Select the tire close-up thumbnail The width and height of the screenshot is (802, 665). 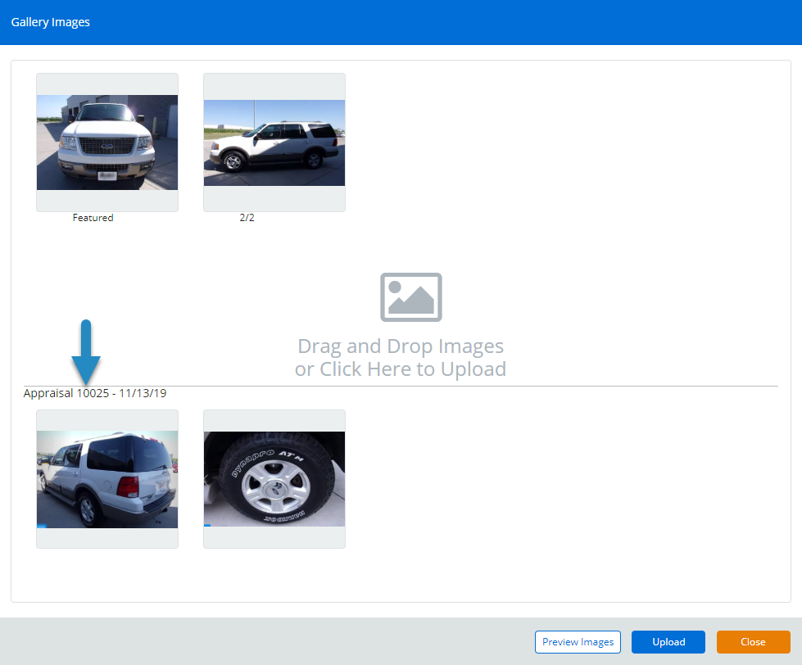[x=274, y=477]
